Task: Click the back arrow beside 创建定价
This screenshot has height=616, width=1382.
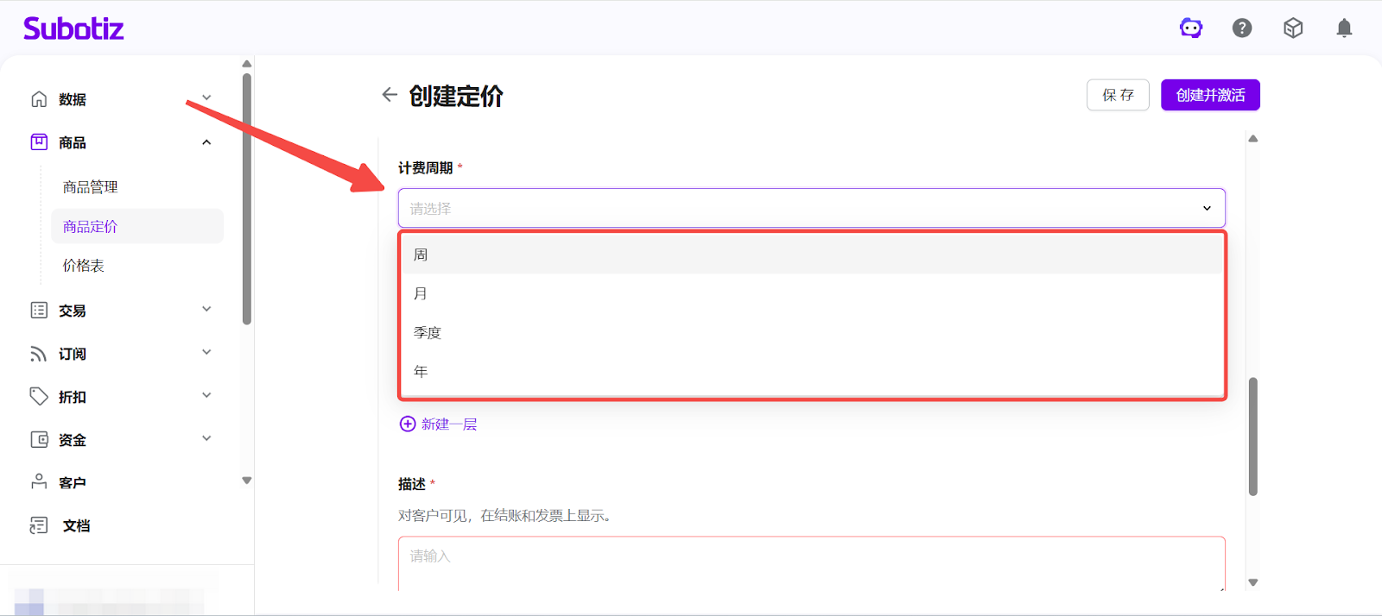Action: [x=390, y=95]
